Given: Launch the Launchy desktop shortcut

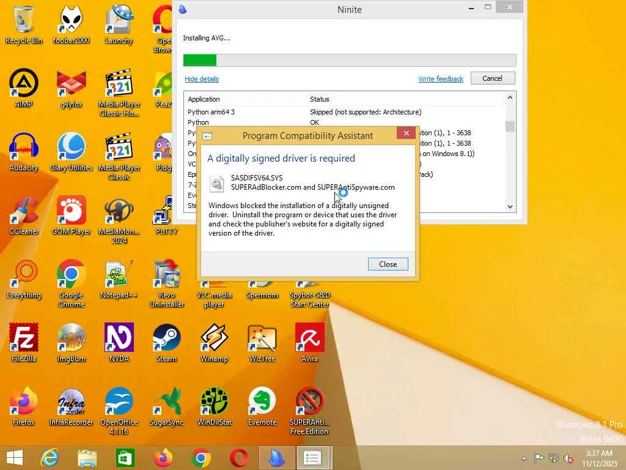Looking at the screenshot, I should 119,24.
